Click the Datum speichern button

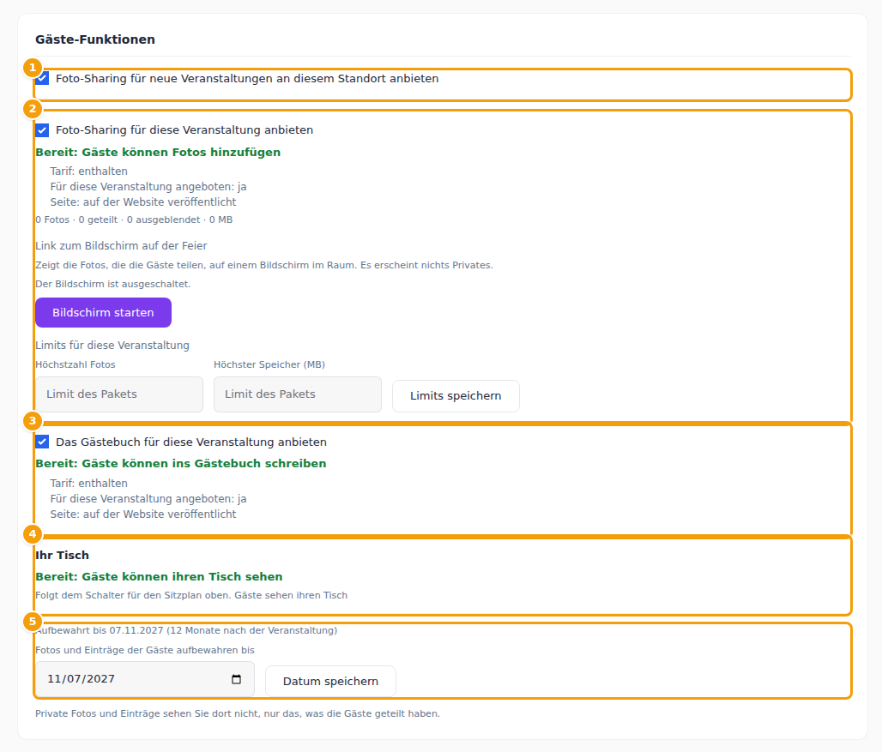tap(331, 681)
